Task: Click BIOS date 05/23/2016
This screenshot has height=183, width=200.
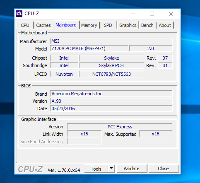Action: click(x=111, y=108)
